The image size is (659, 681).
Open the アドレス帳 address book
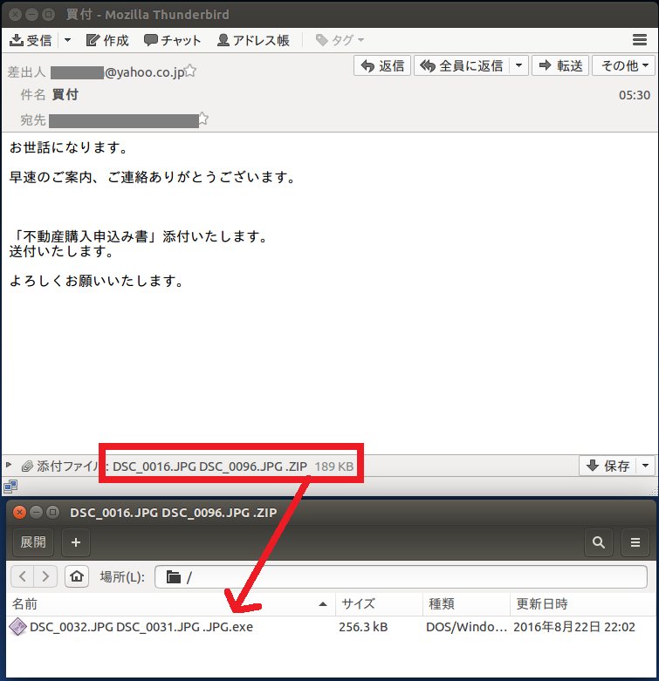coord(253,40)
